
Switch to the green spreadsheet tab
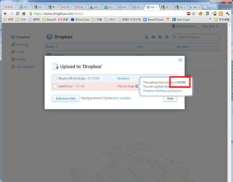110,7
